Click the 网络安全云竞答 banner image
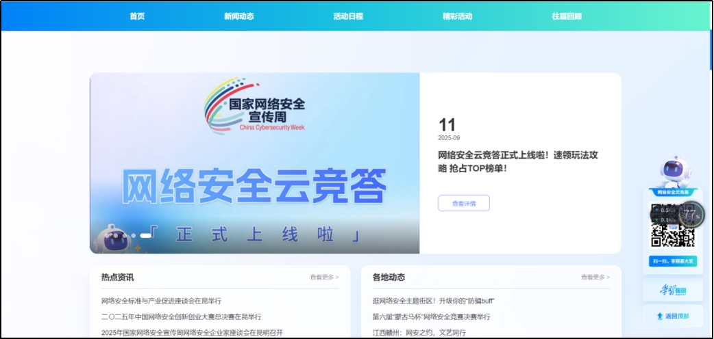The width and height of the screenshot is (714, 339). (x=254, y=185)
